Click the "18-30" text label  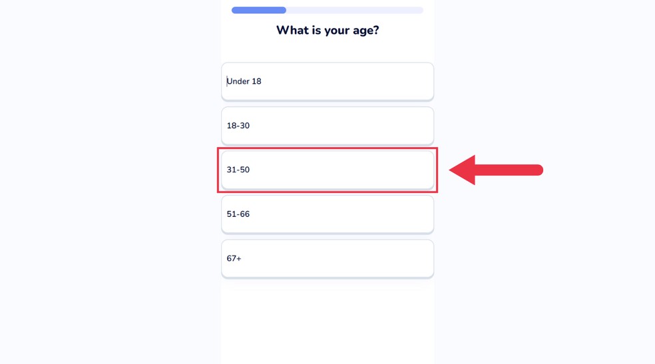[x=238, y=126]
